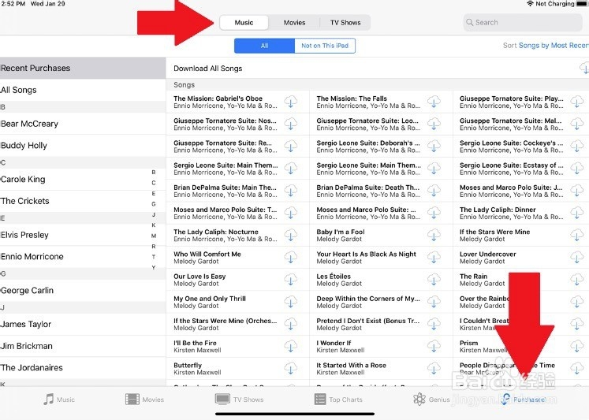Download Brian DePalma Suite: Main The... cloud icon
This screenshot has width=589, height=420.
pos(290,191)
